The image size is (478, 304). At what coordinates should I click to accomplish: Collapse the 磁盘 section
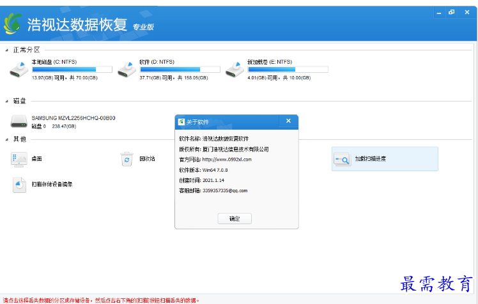click(x=6, y=101)
